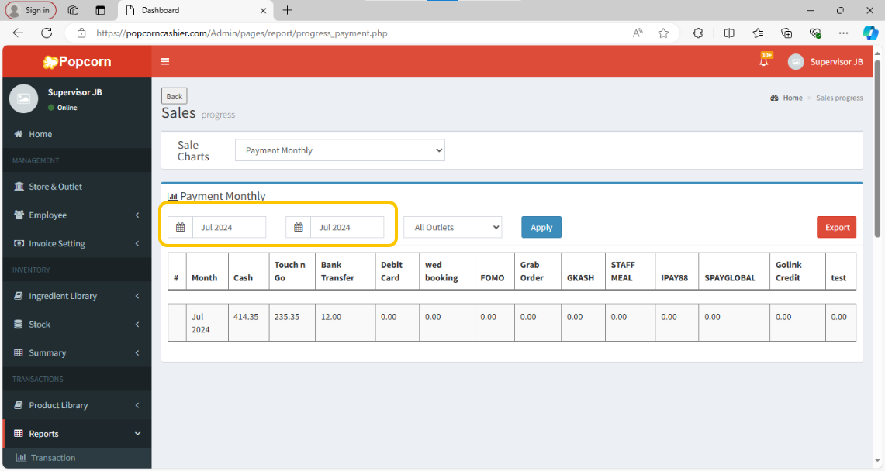
Task: Open the notifications bell icon
Action: (764, 61)
